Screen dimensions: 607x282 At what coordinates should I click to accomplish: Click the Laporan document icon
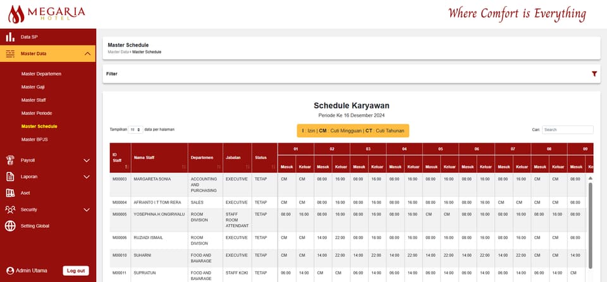pos(10,177)
